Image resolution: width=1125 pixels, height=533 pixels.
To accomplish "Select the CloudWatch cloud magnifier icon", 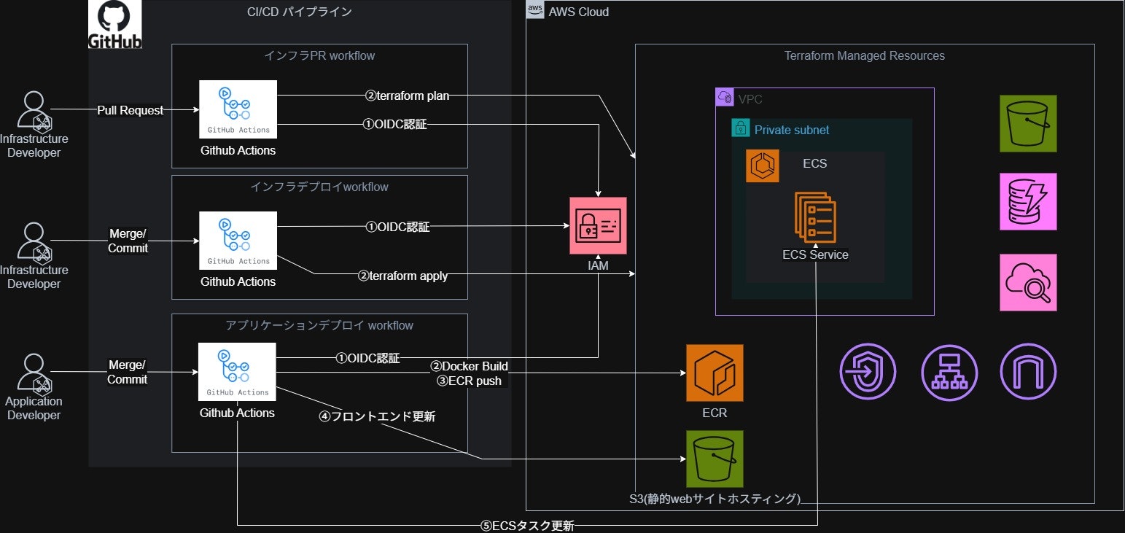I will coord(1028,282).
